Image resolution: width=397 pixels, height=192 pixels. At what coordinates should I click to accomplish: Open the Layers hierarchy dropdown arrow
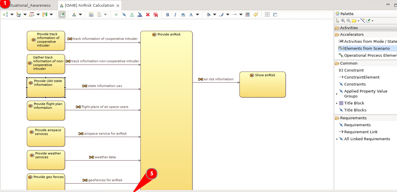point(80,15)
